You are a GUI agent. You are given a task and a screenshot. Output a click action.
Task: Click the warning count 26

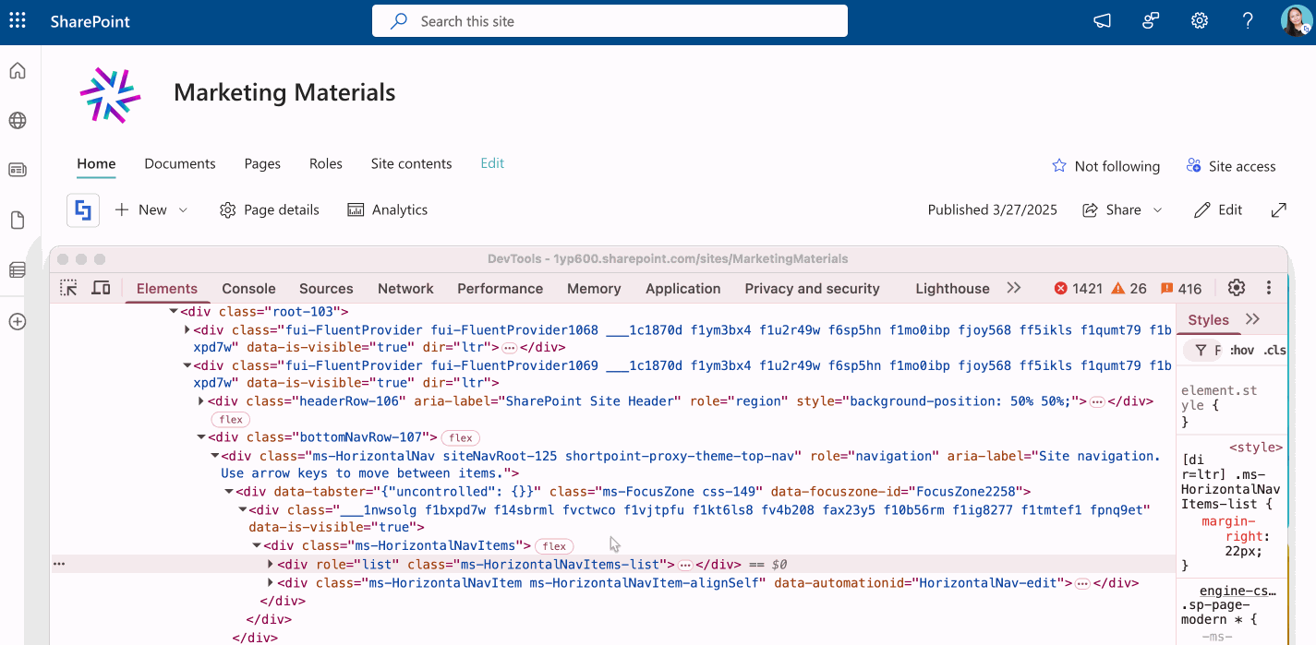[1129, 289]
